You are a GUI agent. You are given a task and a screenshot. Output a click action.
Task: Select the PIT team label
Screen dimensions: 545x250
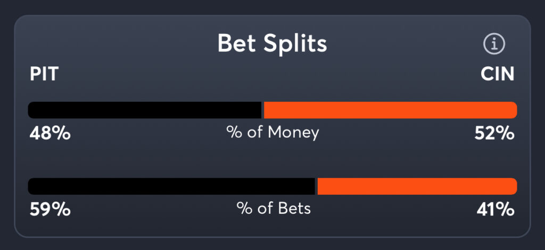click(44, 74)
